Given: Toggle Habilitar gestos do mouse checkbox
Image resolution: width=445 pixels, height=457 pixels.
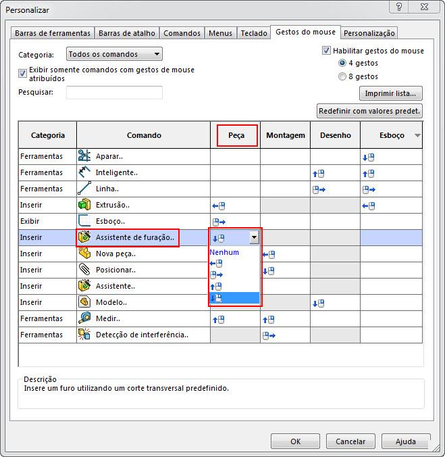Looking at the screenshot, I should tap(326, 51).
